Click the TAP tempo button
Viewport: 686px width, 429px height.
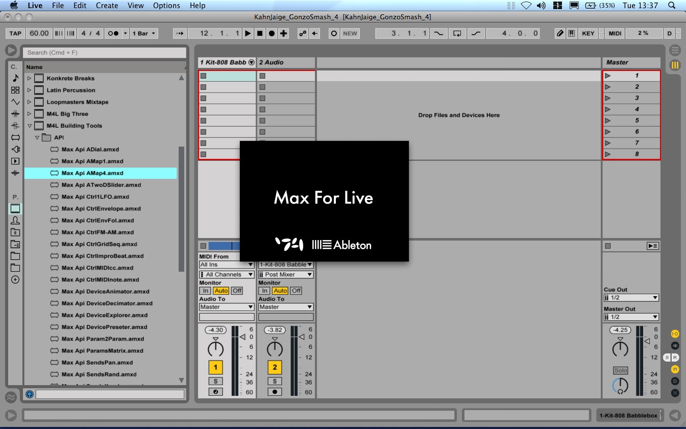15,33
